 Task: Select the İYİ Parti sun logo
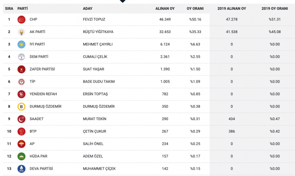21,44
